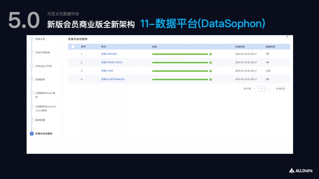Select the 服务配置 step label
Image resolution: width=319 pixels, height=179 pixels.
[x=40, y=120]
